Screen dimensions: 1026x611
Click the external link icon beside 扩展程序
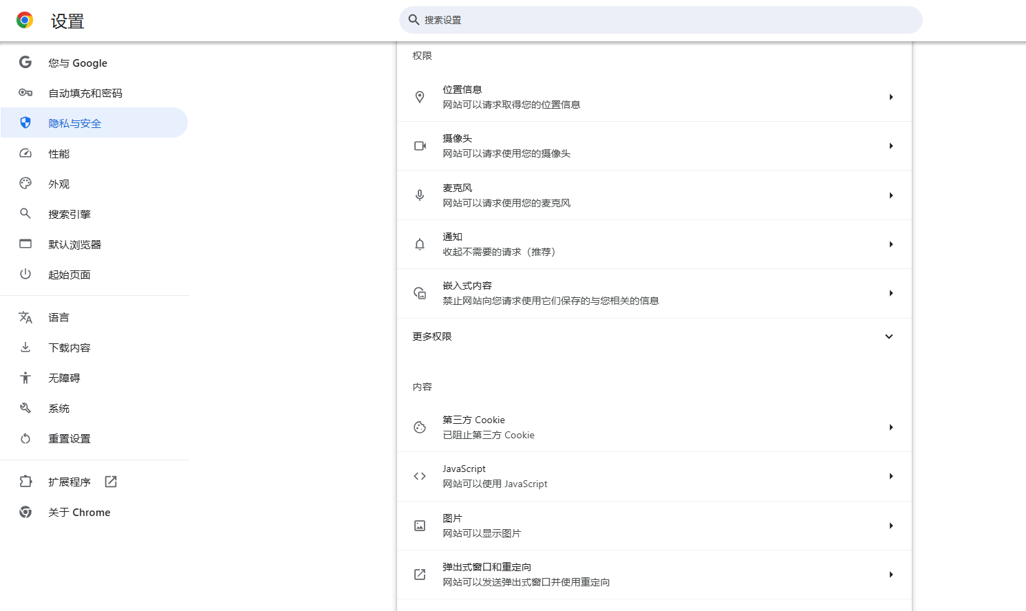pyautogui.click(x=111, y=482)
